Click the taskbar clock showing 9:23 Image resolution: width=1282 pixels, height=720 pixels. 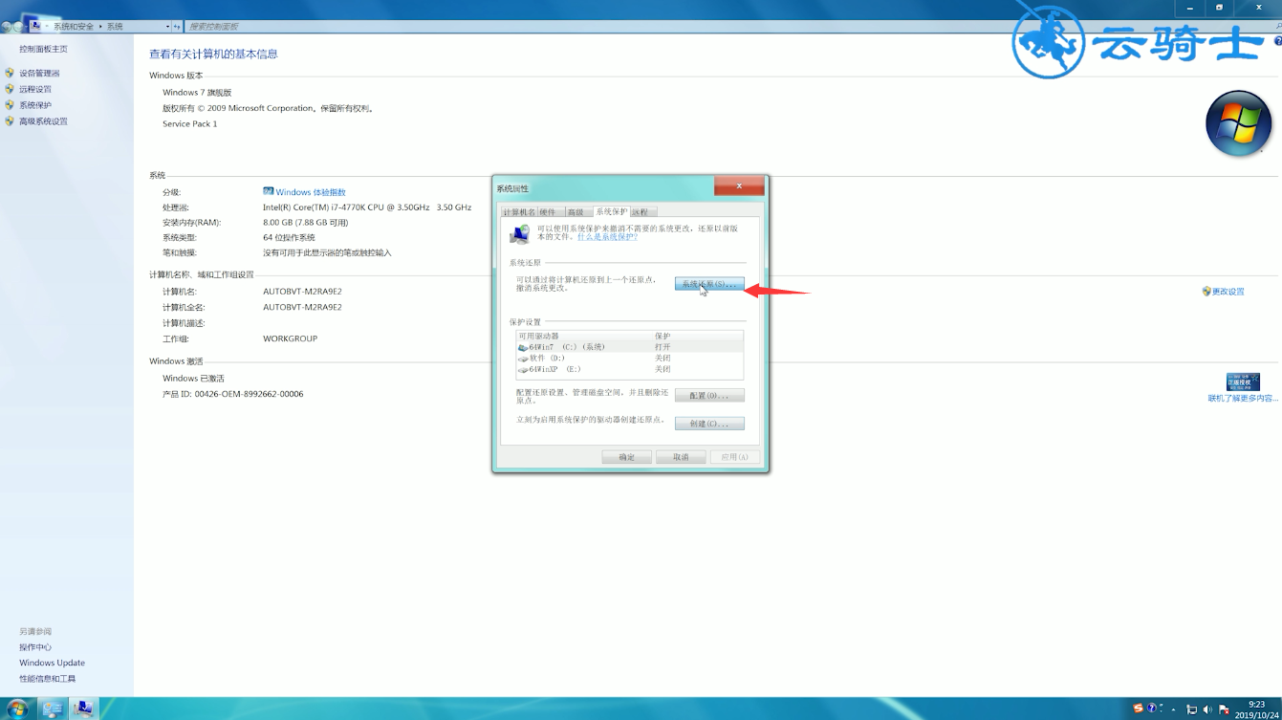pyautogui.click(x=1256, y=709)
